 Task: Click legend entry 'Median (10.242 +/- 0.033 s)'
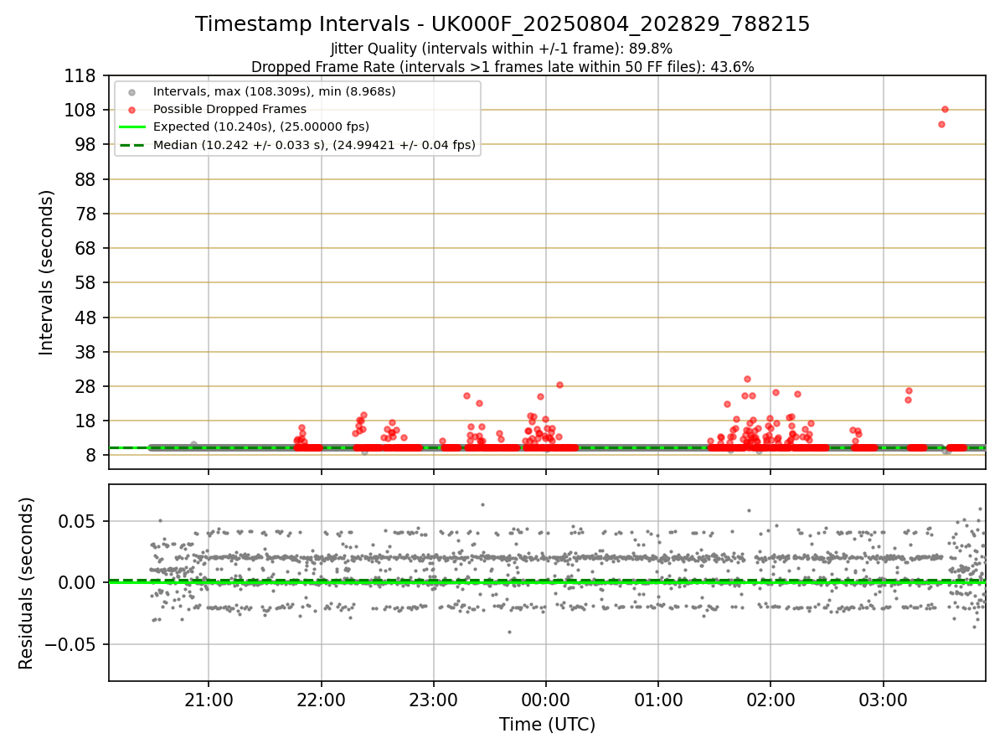tap(314, 145)
